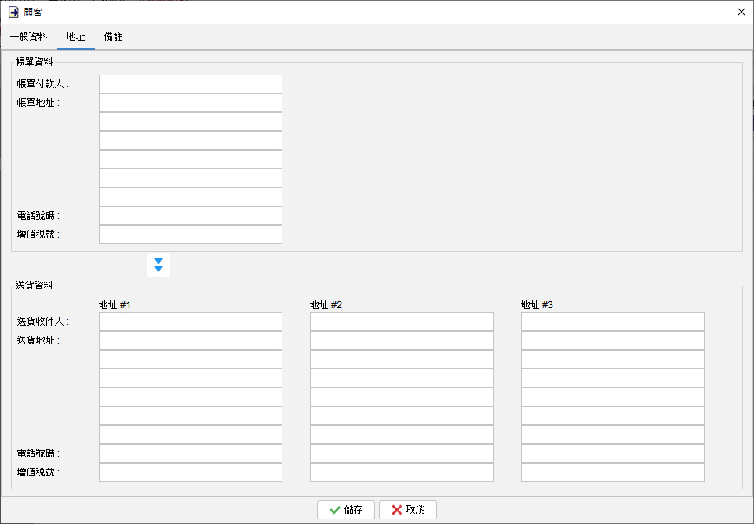
Task: Select the 地址 tab
Action: click(76, 37)
